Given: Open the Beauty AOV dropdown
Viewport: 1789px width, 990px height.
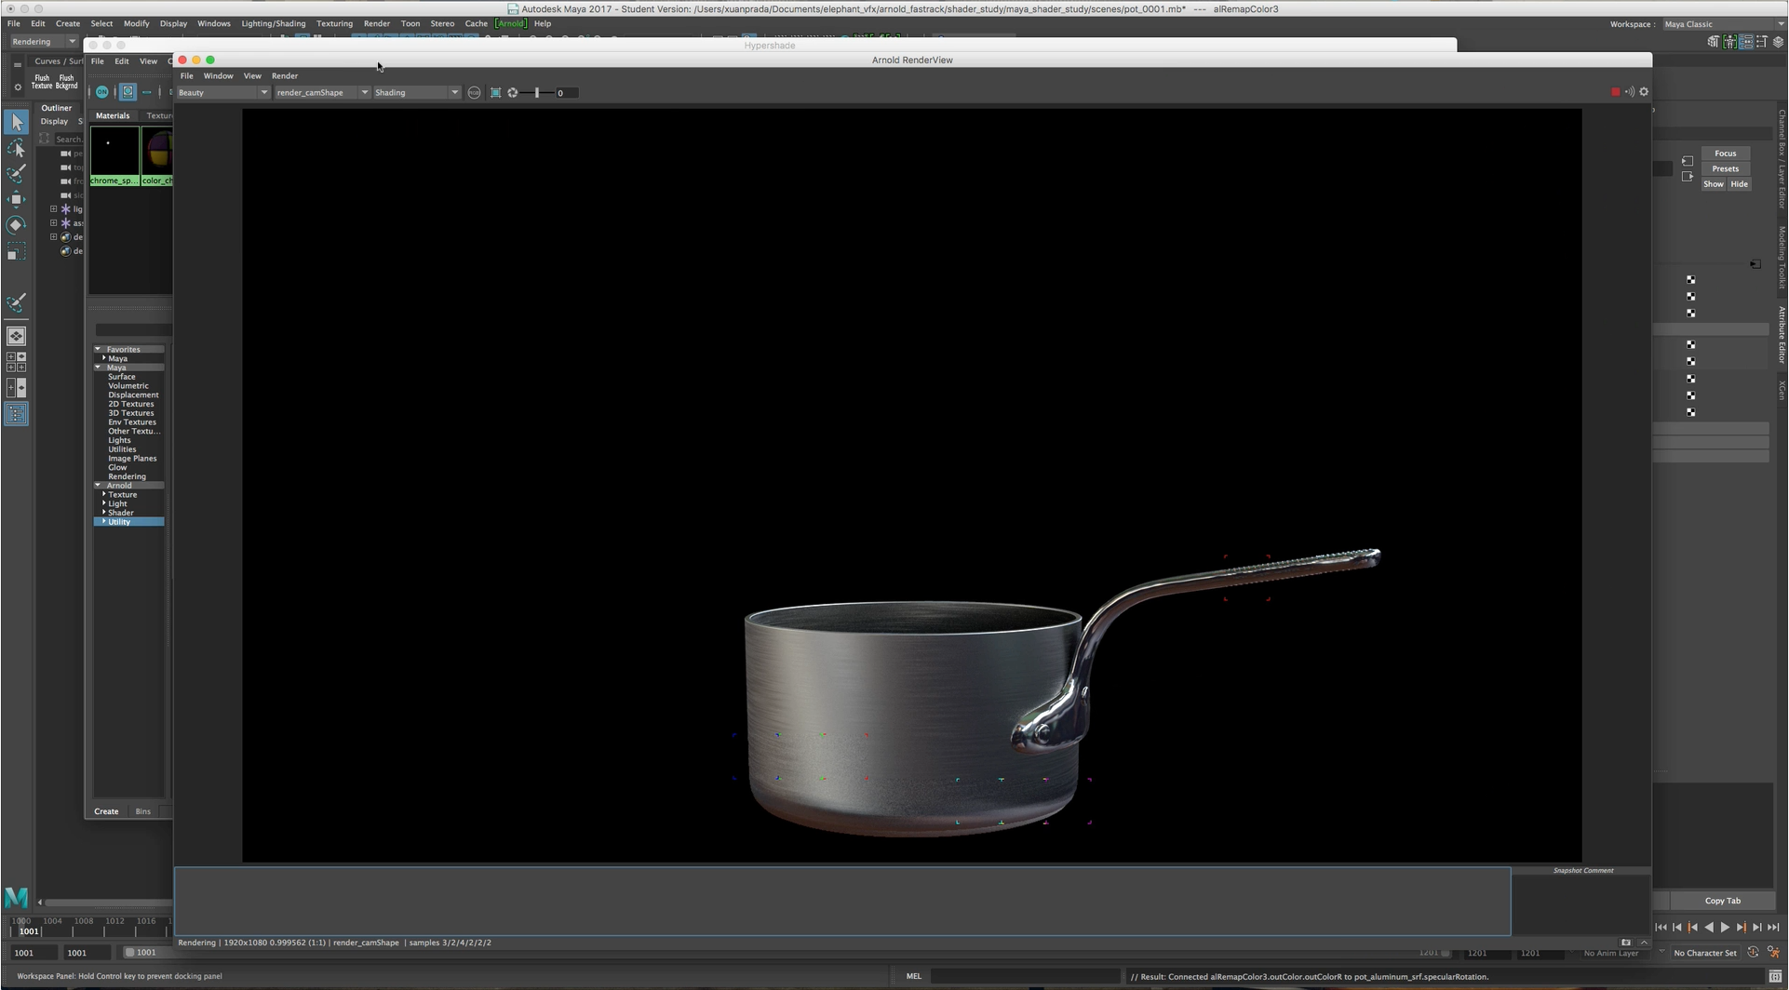Looking at the screenshot, I should click(x=222, y=93).
